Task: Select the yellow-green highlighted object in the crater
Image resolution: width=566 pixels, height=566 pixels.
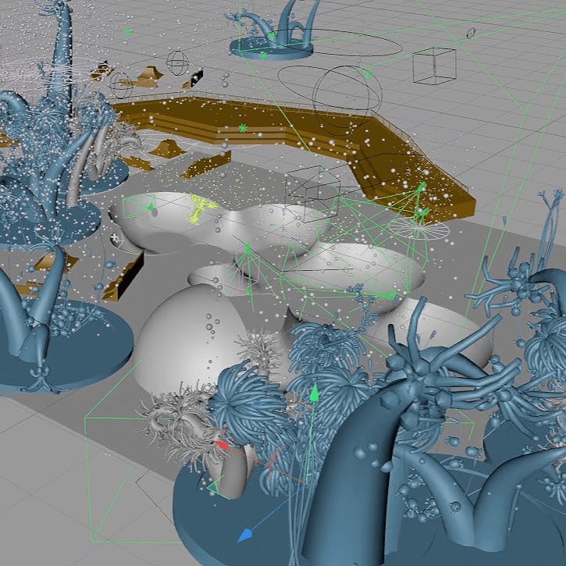Action: (x=202, y=208)
